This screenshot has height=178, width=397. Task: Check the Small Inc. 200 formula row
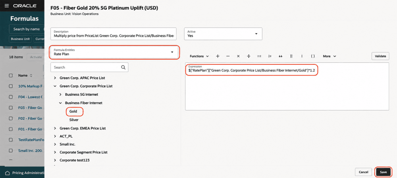click(x=11, y=151)
